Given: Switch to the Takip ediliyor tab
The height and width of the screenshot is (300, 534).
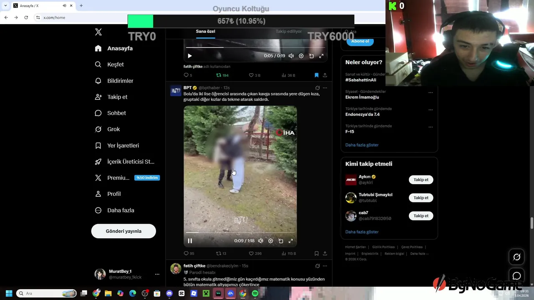Looking at the screenshot, I should tap(289, 32).
